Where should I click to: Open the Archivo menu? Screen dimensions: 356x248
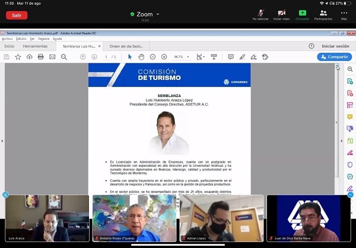click(7, 38)
